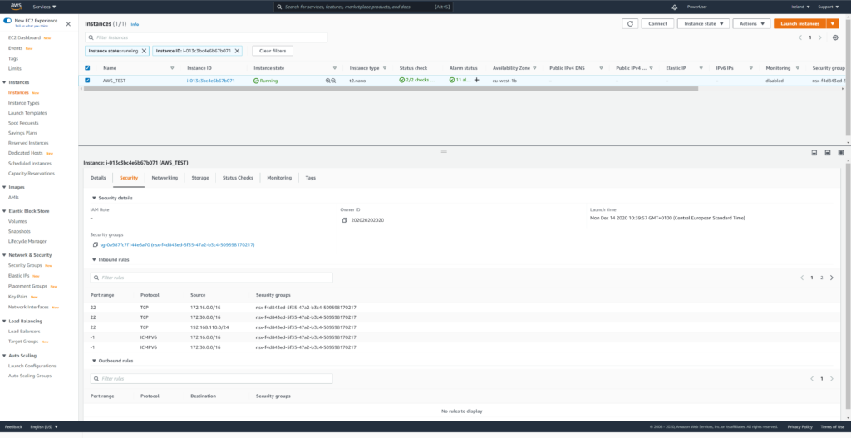The height and width of the screenshot is (438, 851).
Task: Copy the Owner ID icon
Action: coord(345,220)
